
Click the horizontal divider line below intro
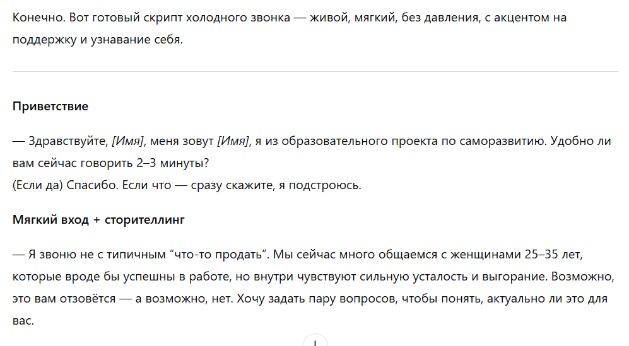click(x=315, y=71)
